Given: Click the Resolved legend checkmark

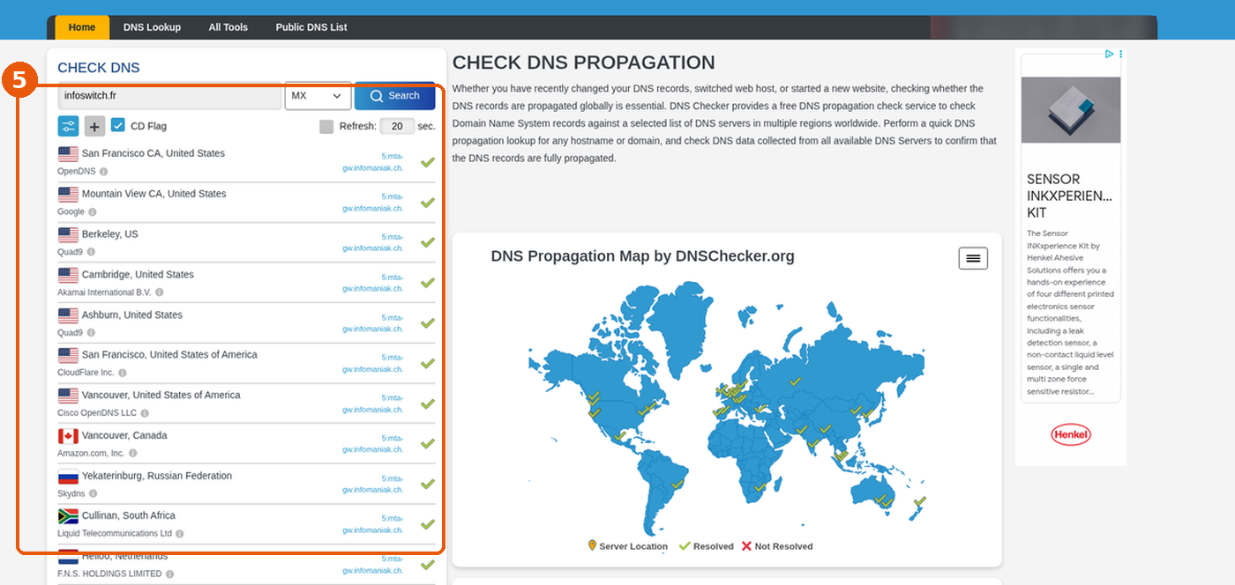Looking at the screenshot, I should click(x=685, y=546).
